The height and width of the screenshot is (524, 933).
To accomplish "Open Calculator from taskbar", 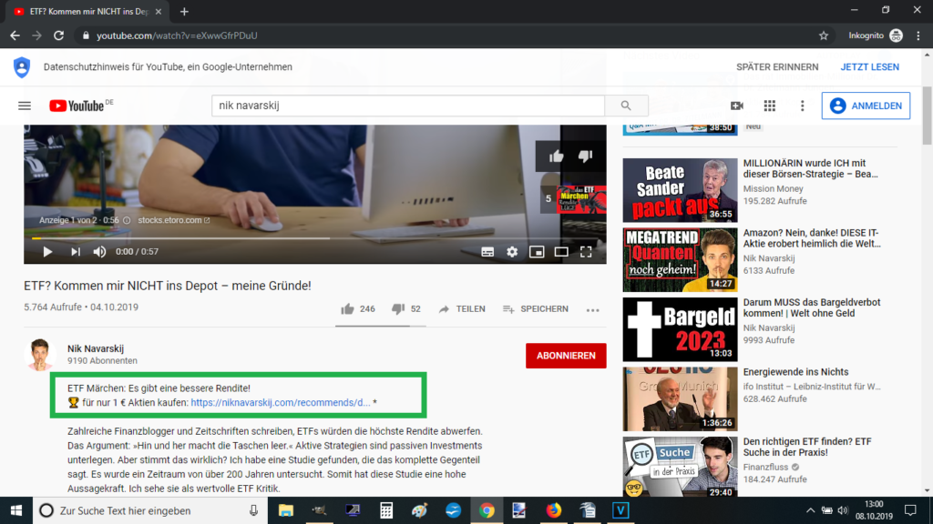I will click(x=386, y=510).
